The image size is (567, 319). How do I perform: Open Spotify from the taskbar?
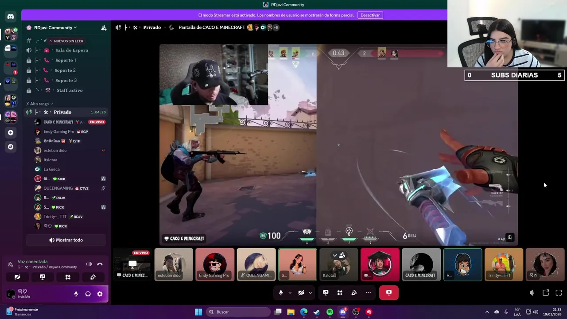[x=330, y=312]
